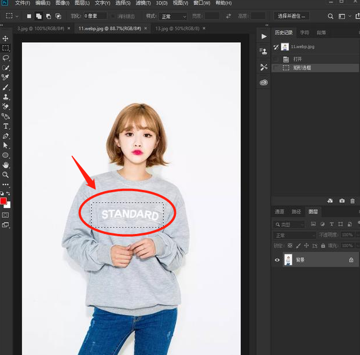
Task: Click the search magnifier in the options bar
Action: [x=330, y=16]
